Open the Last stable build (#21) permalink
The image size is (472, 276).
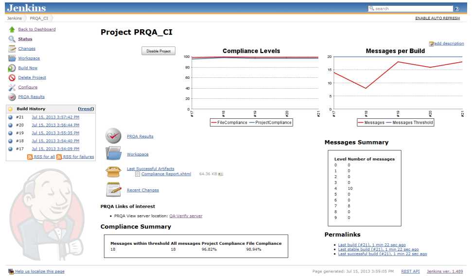pyautogui.click(x=378, y=250)
